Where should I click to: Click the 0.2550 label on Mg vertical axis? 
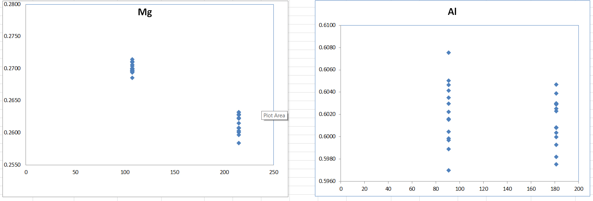pyautogui.click(x=12, y=165)
